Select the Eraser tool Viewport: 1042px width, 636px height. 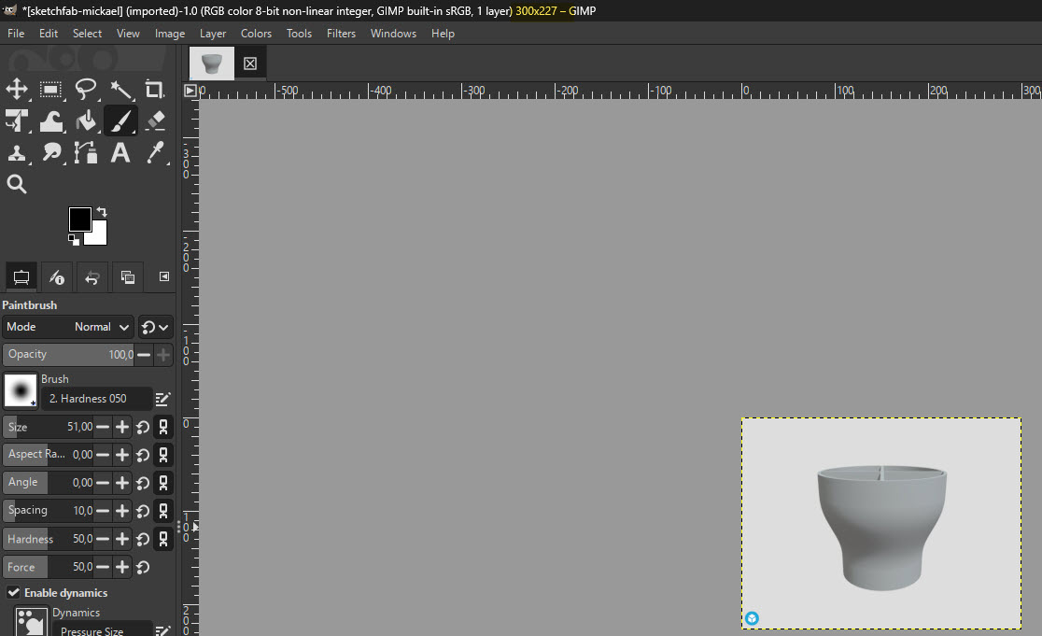155,121
